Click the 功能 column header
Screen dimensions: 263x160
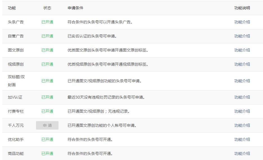tap(12, 8)
